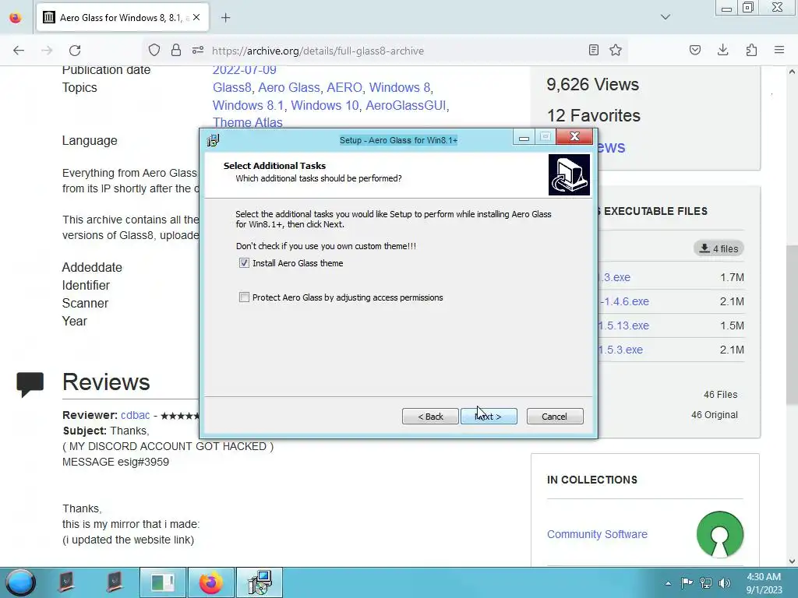Open the setup installer taskbar icon

(260, 582)
